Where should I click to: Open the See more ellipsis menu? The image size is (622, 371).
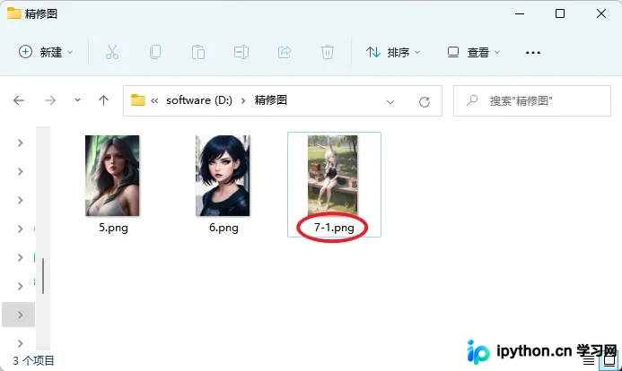tap(533, 52)
